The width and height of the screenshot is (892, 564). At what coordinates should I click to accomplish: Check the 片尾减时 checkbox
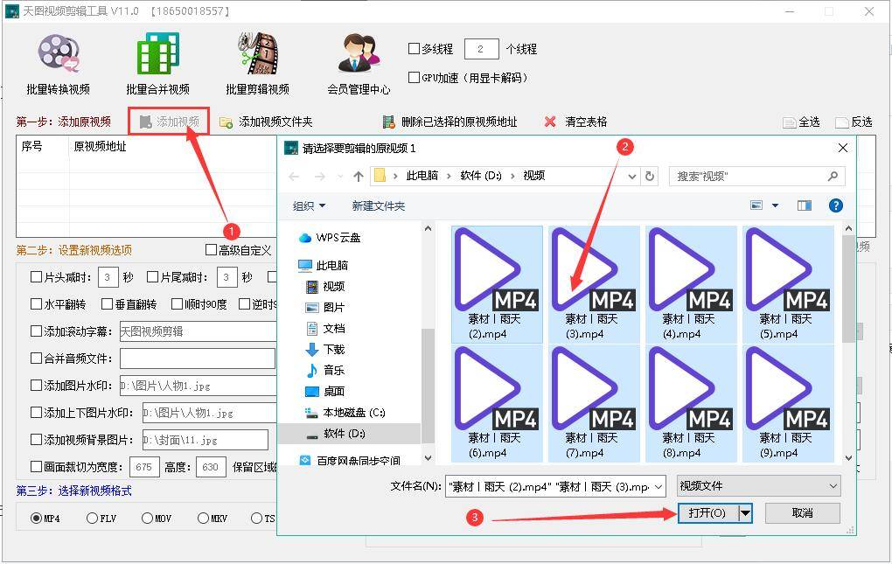(152, 277)
